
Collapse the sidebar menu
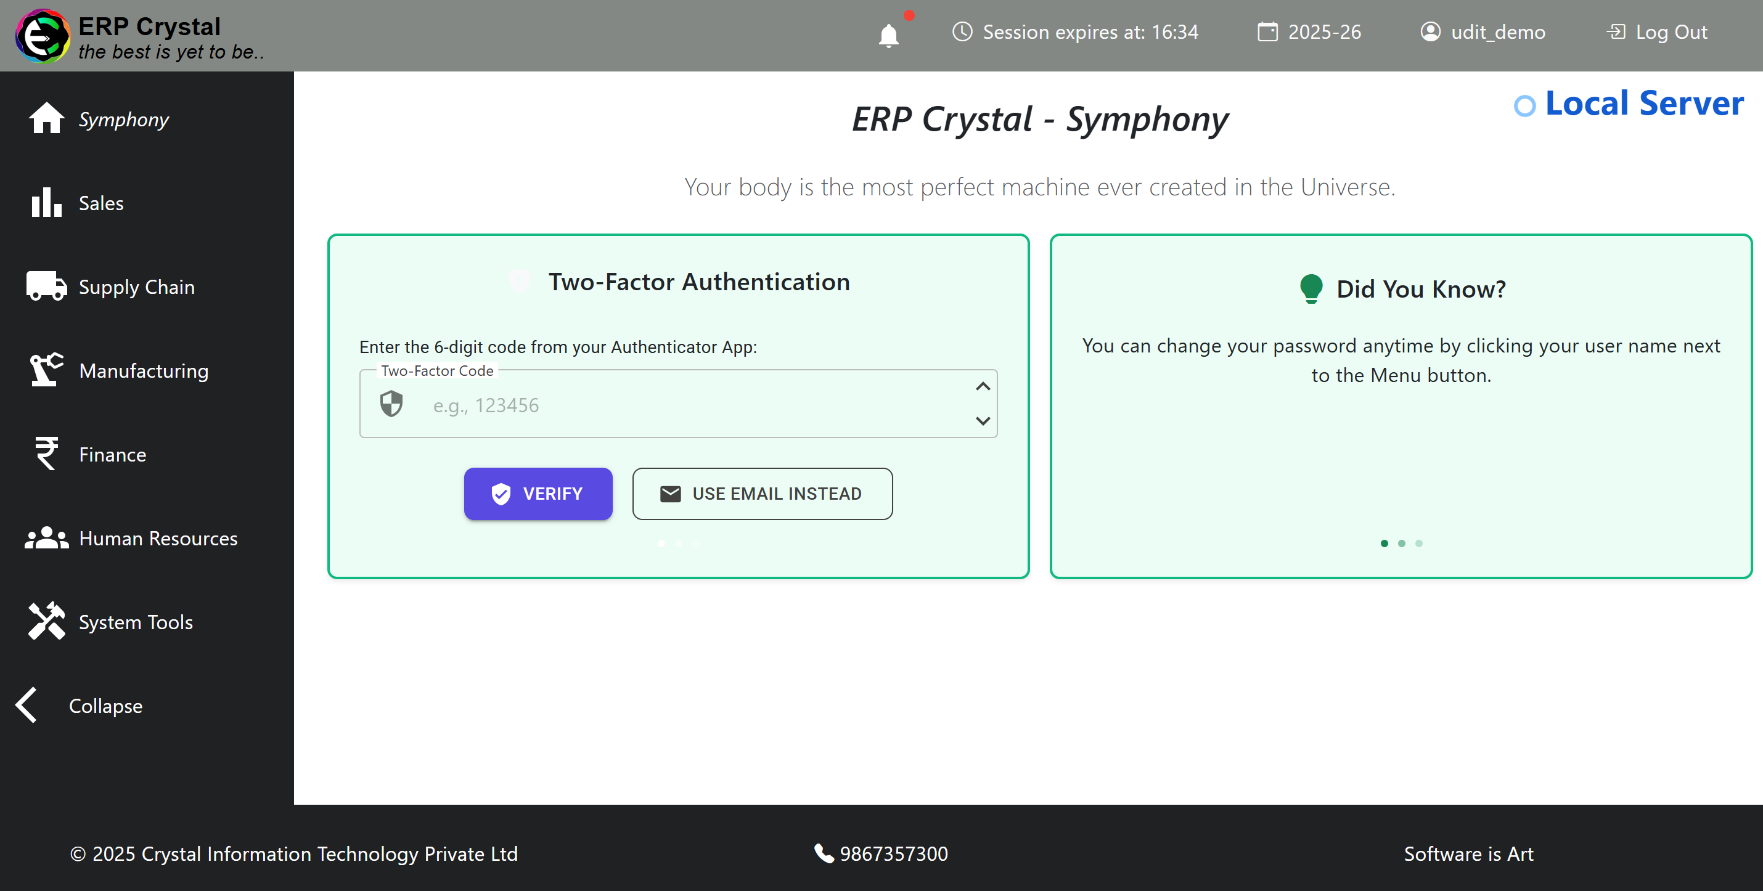pos(79,706)
